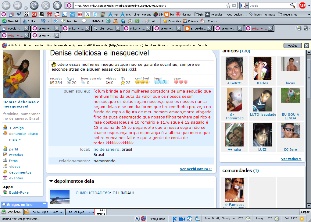Click the Stumble! button
This screenshot has width=311, height=222.
[10, 21]
